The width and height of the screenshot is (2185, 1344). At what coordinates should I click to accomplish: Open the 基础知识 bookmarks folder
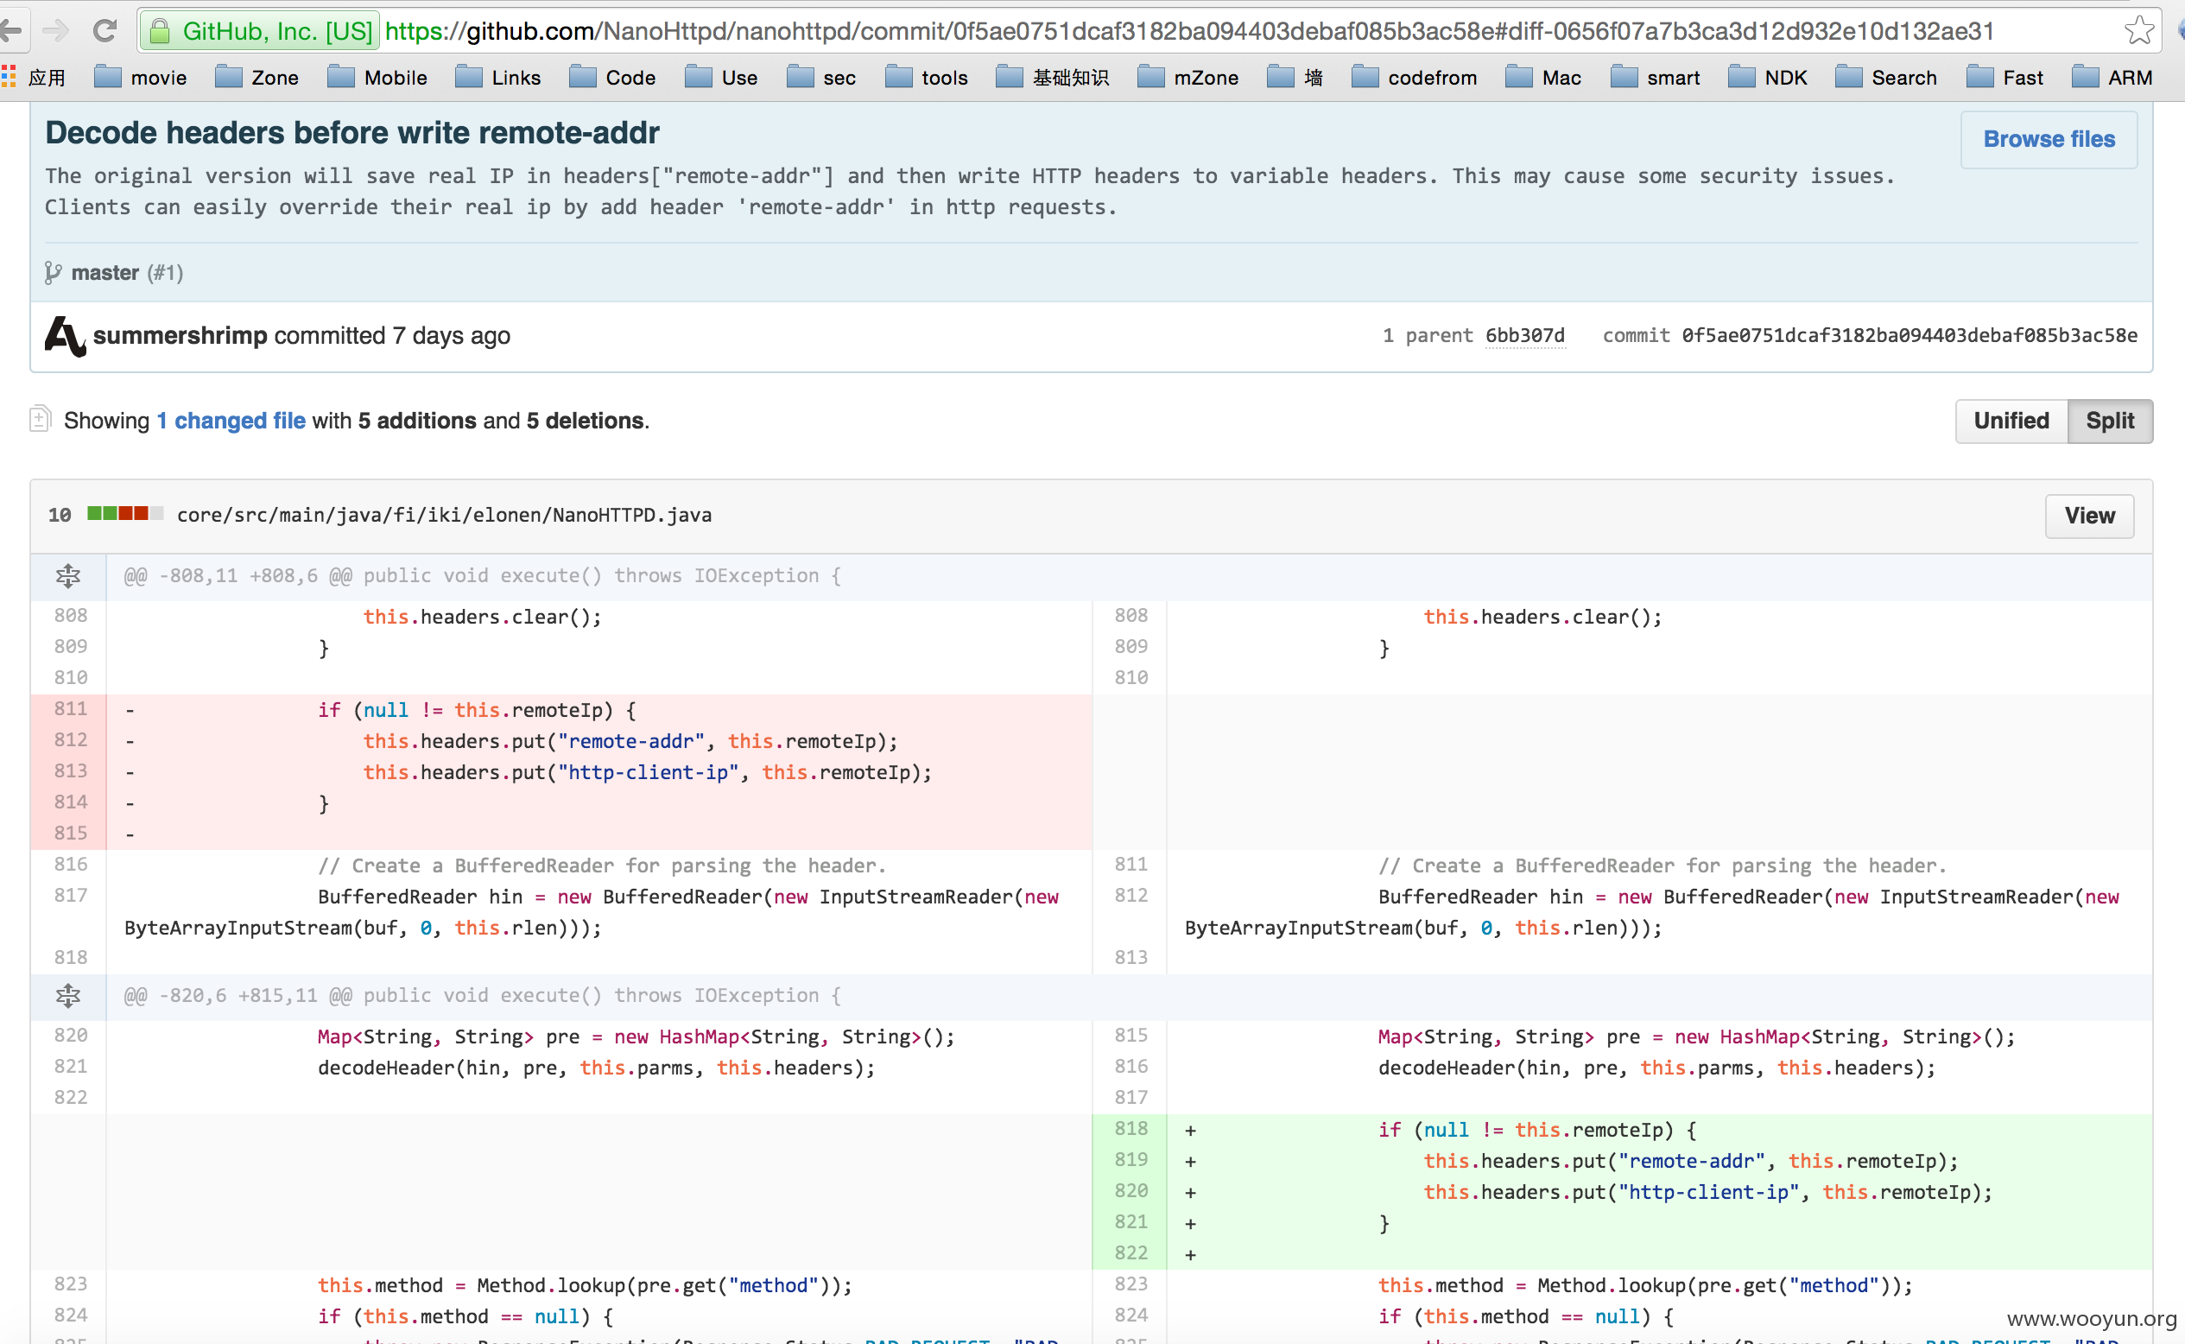[x=1052, y=78]
